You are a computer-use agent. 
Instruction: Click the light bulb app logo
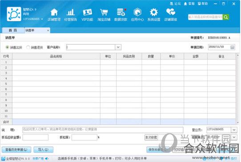14,14
